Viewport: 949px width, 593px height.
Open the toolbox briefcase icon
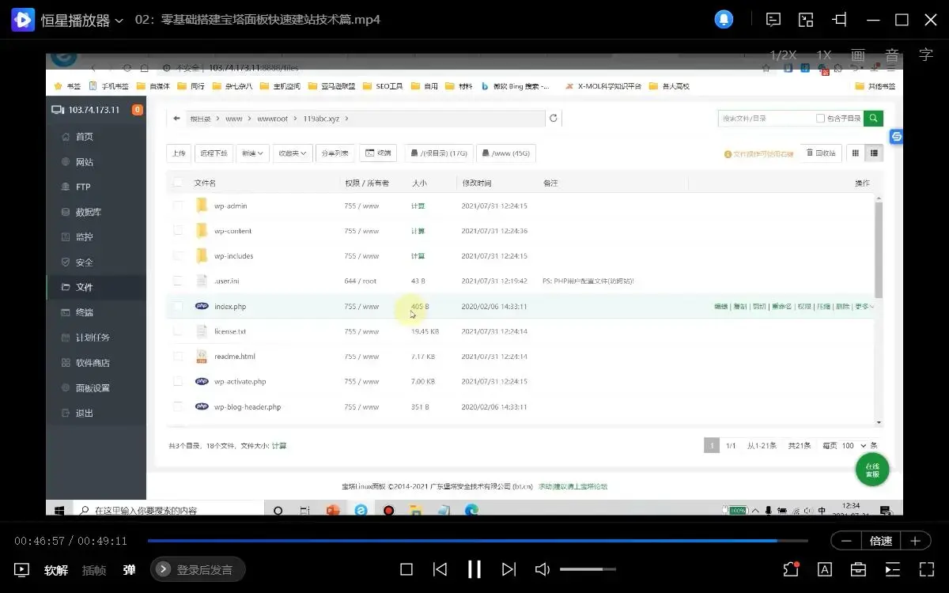(858, 569)
